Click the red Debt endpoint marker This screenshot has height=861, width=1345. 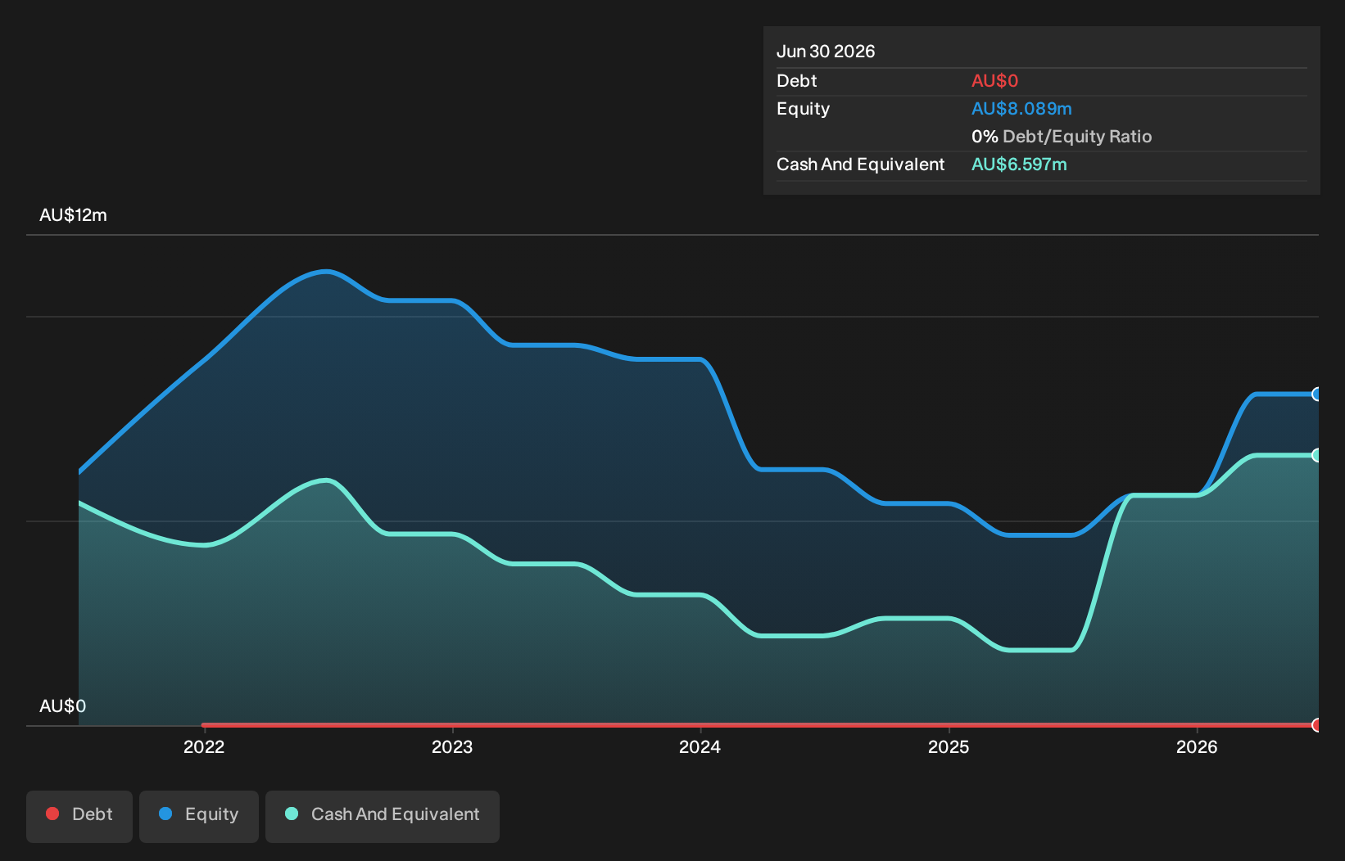pyautogui.click(x=1316, y=725)
